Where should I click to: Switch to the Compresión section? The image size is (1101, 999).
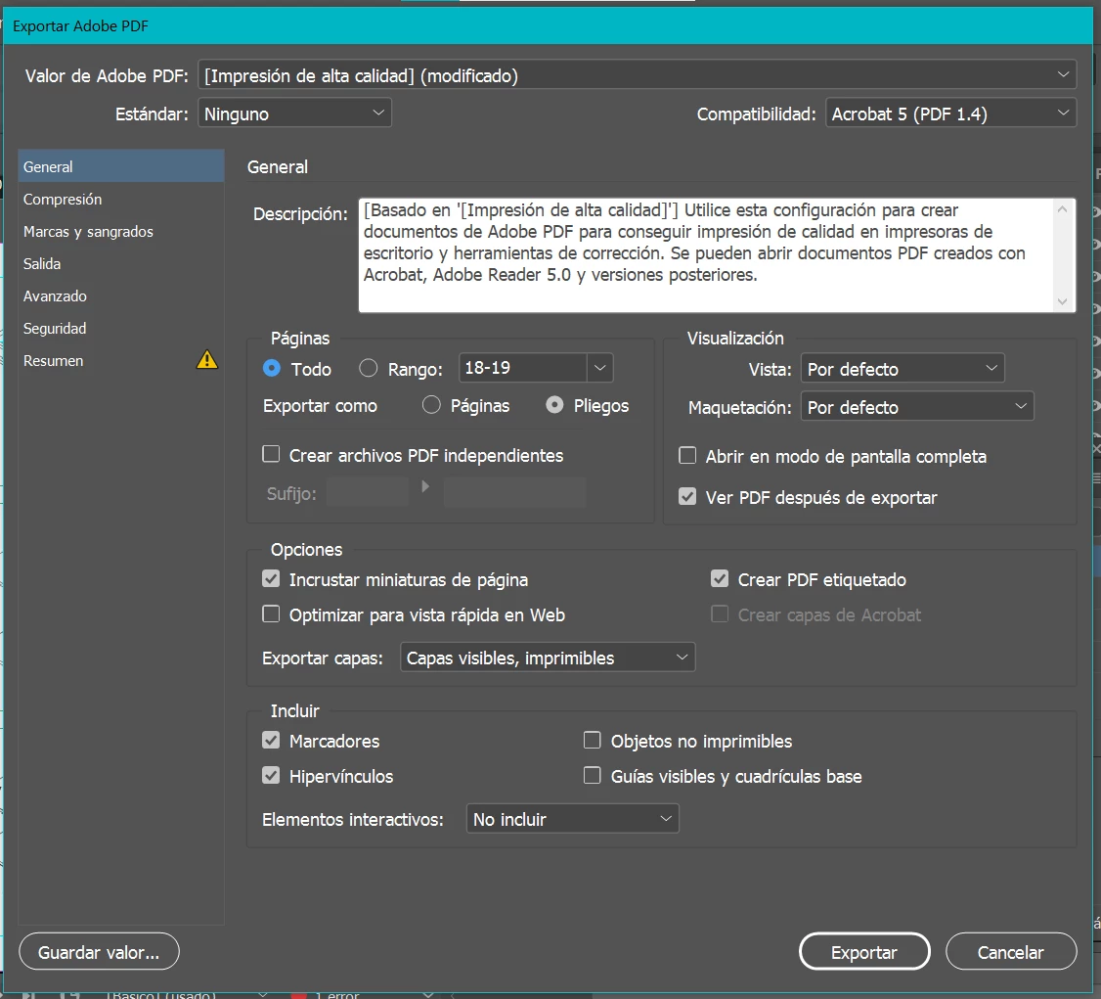pyautogui.click(x=121, y=199)
